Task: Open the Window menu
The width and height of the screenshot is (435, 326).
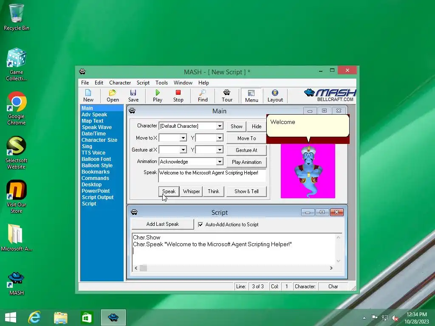Action: [183, 83]
